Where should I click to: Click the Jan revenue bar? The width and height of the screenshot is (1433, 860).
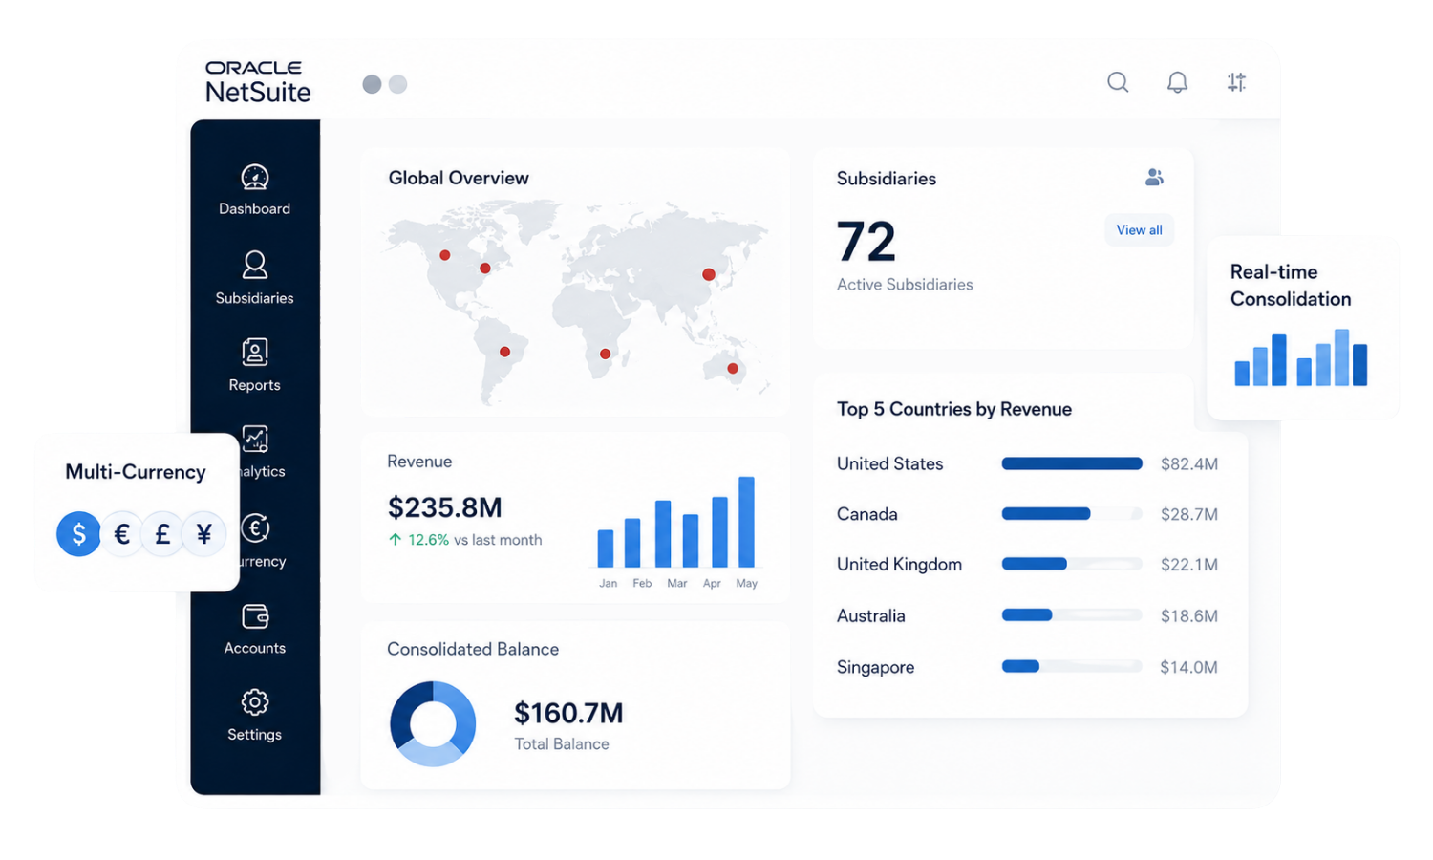606,548
